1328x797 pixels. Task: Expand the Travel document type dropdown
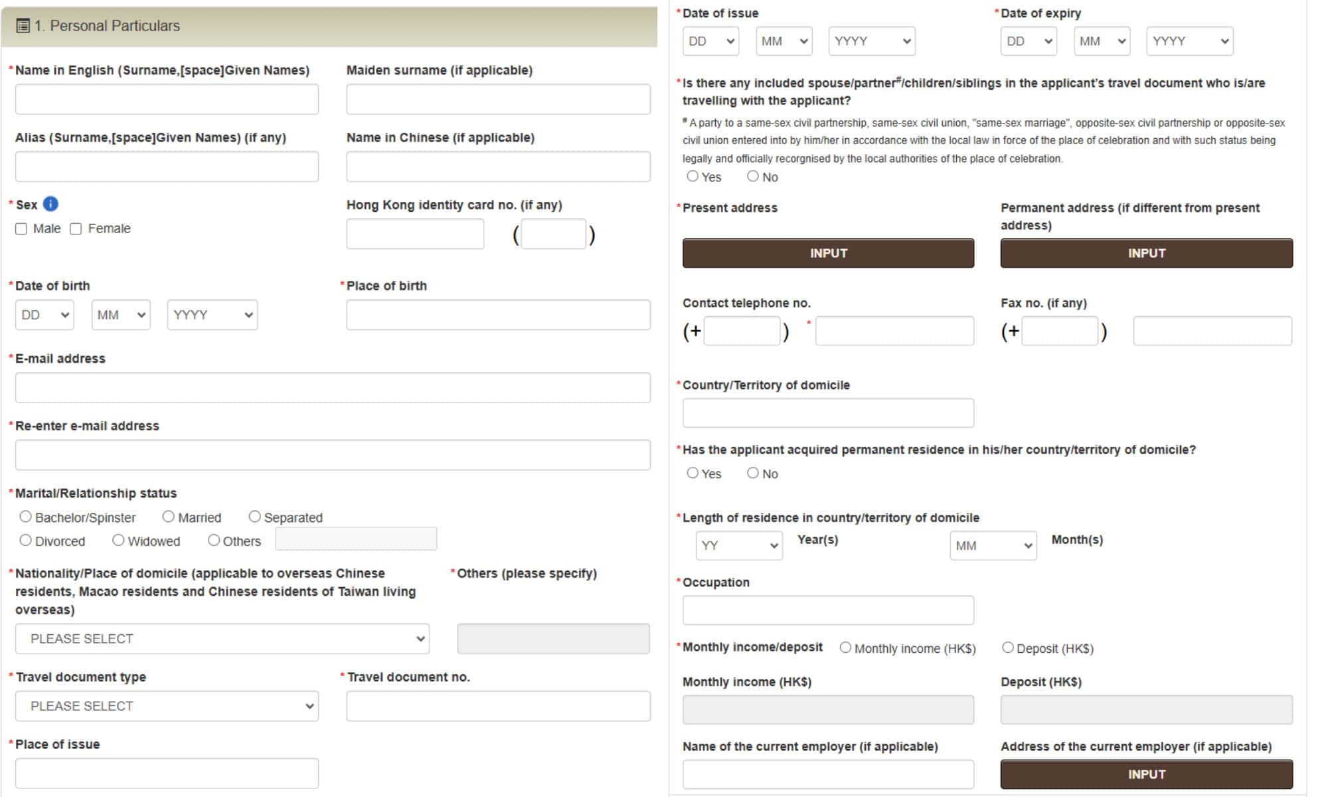pyautogui.click(x=167, y=706)
